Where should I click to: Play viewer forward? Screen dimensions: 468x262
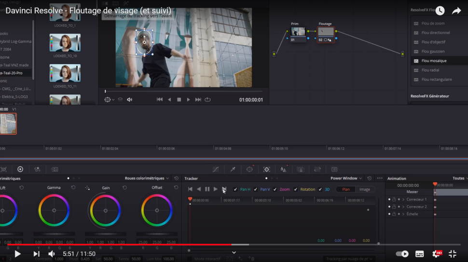(x=188, y=100)
